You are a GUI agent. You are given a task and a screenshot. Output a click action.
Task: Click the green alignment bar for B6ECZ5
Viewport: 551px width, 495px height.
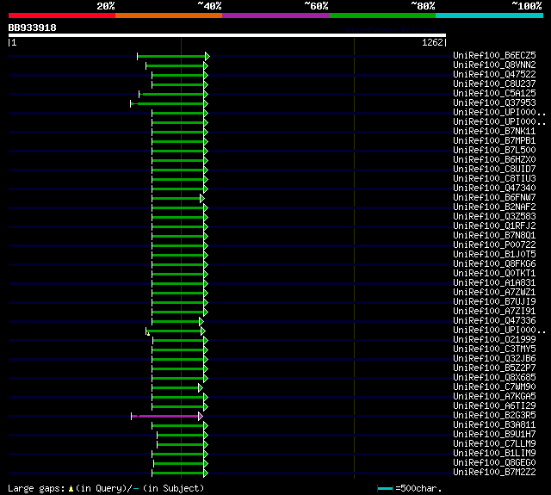[173, 56]
